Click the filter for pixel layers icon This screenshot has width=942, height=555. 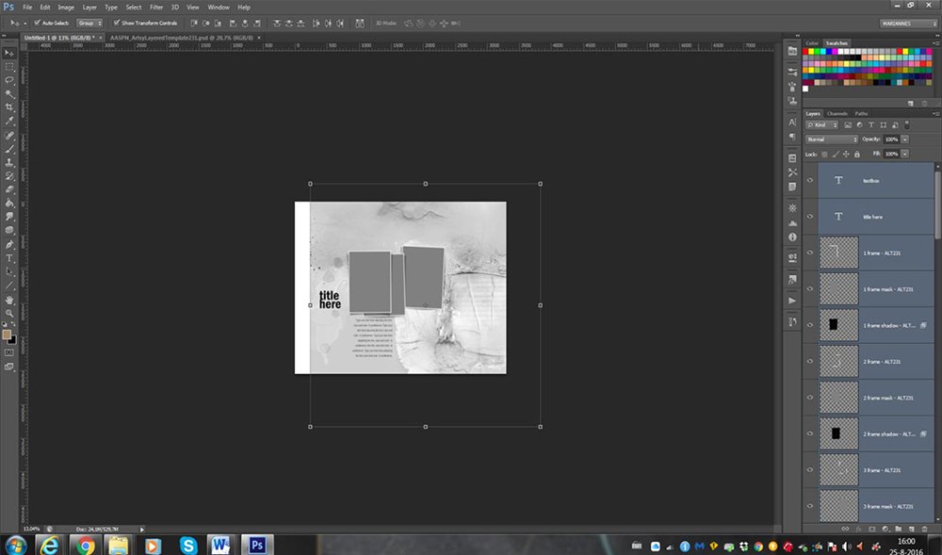tap(848, 125)
